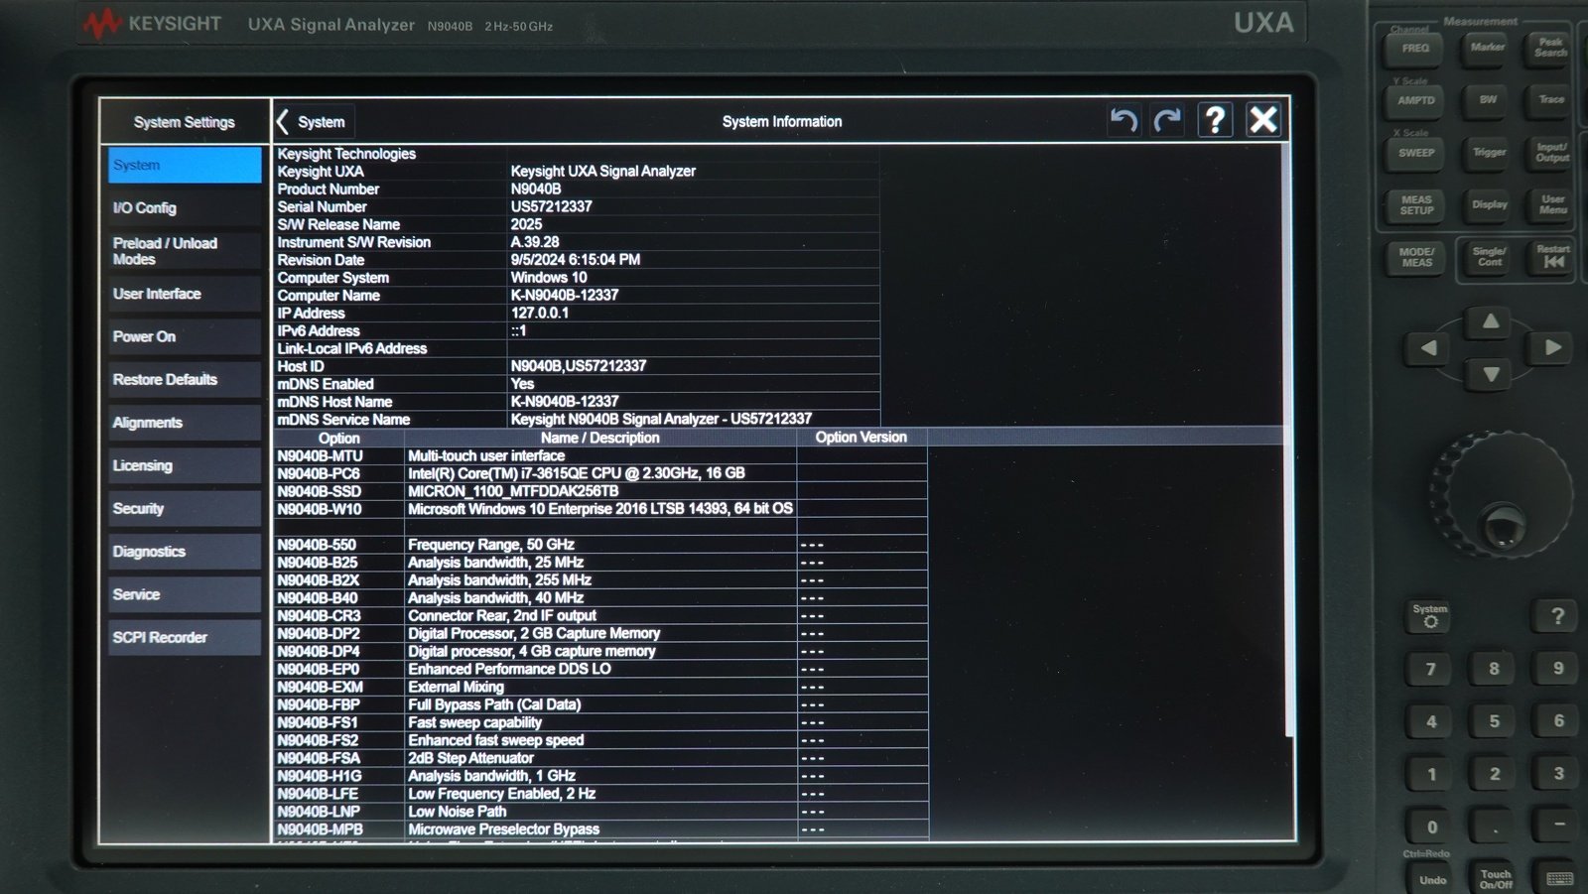This screenshot has height=894, width=1588.
Task: Select the N9040B-550 Frequency Range row
Action: pyautogui.click(x=600, y=545)
